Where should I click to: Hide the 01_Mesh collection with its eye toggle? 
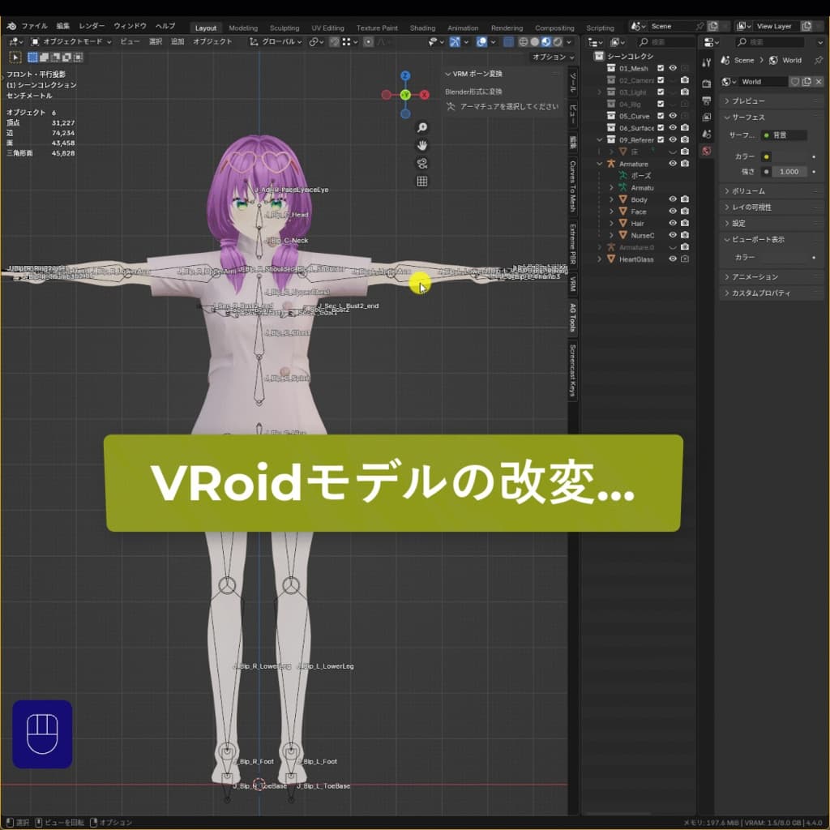coord(673,68)
